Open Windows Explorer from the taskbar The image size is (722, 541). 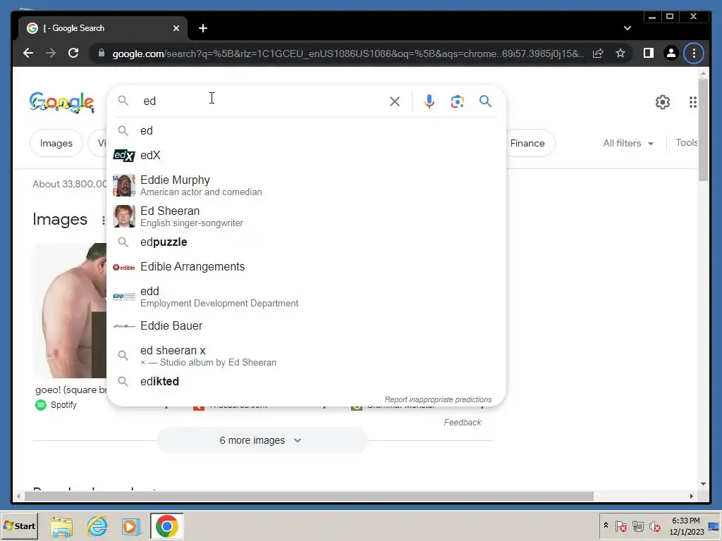click(62, 526)
